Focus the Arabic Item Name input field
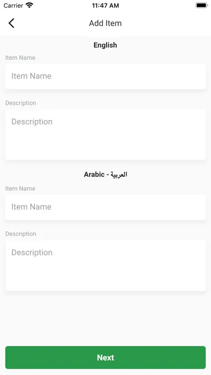Screen dimensions: 211x375 105,207
